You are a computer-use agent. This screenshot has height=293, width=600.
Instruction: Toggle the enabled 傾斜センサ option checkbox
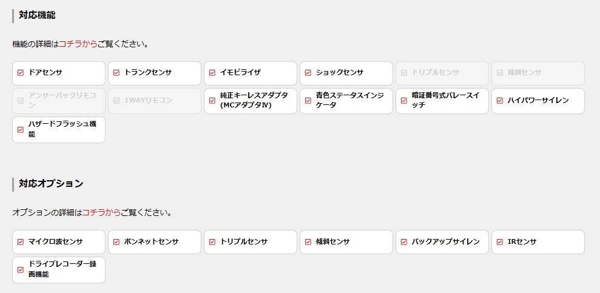tap(308, 242)
